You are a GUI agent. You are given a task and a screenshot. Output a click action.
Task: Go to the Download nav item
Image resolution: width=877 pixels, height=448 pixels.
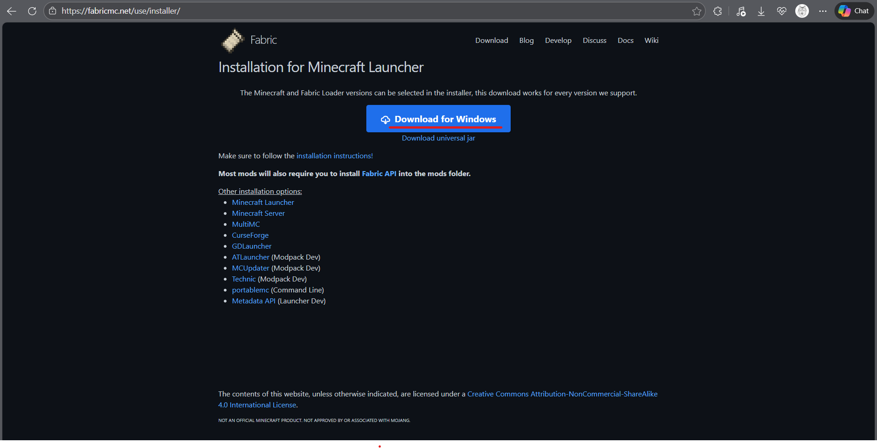pos(491,41)
